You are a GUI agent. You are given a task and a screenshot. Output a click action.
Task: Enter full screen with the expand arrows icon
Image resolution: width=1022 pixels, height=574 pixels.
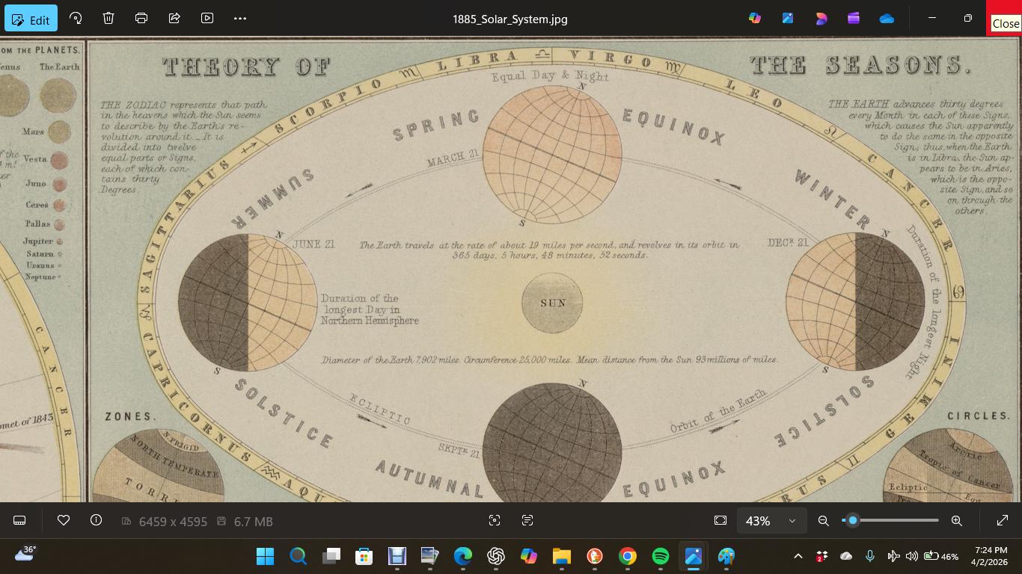[1003, 520]
